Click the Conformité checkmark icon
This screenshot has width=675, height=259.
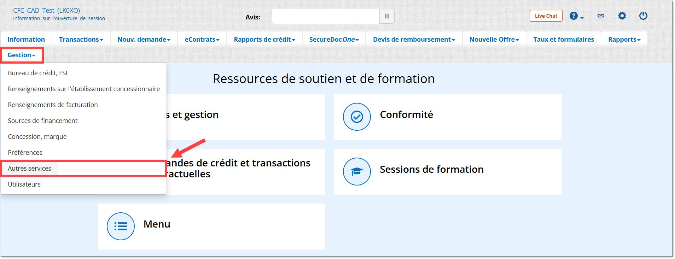(356, 117)
